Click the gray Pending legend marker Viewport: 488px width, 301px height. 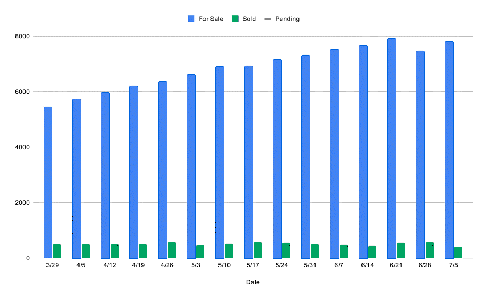(x=267, y=19)
